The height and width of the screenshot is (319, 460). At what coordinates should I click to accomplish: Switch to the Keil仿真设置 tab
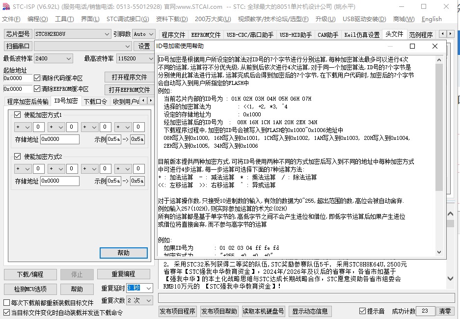[x=362, y=35]
